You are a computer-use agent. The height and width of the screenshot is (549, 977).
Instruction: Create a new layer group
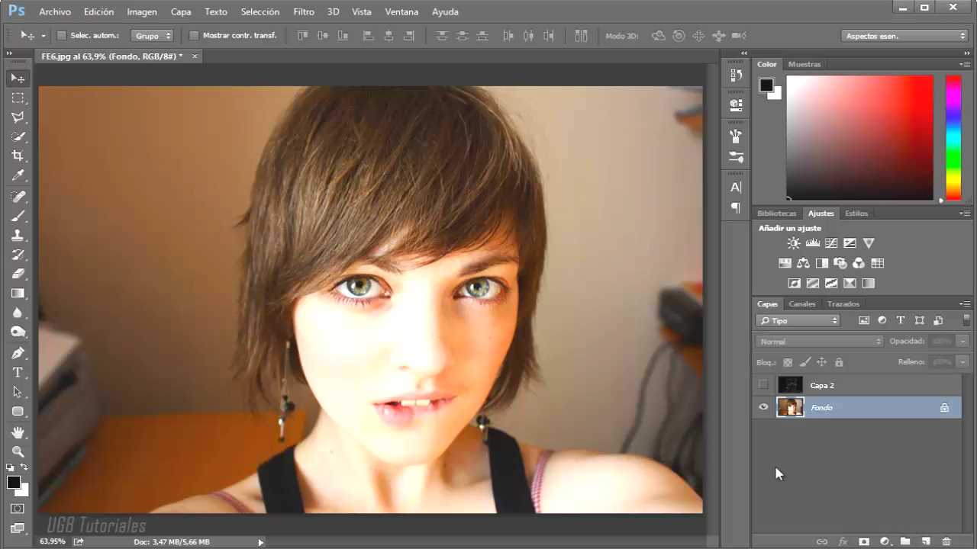pos(905,541)
